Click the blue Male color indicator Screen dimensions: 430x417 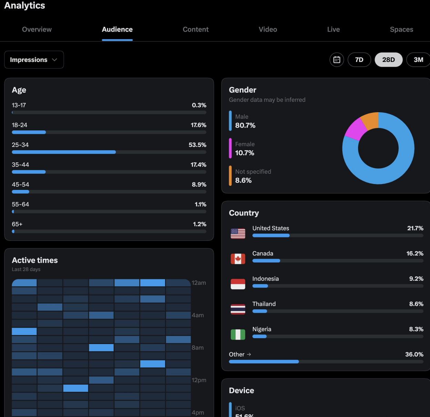click(x=230, y=121)
